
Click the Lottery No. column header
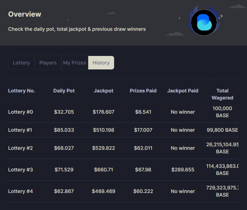click(22, 91)
